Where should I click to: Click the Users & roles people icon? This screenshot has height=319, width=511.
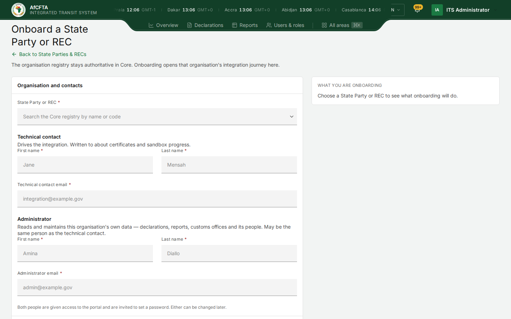point(269,25)
